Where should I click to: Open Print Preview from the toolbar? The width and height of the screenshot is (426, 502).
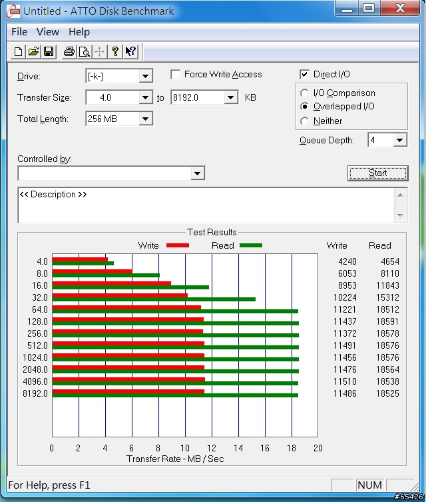pos(85,51)
